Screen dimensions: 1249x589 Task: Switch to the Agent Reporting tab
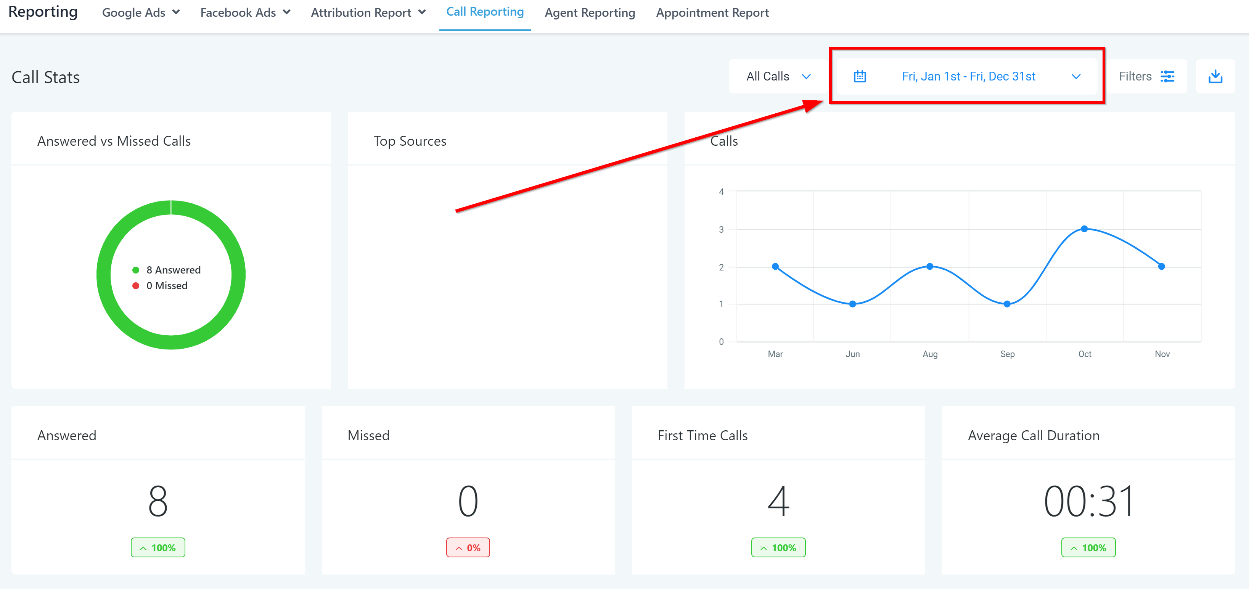pyautogui.click(x=590, y=13)
